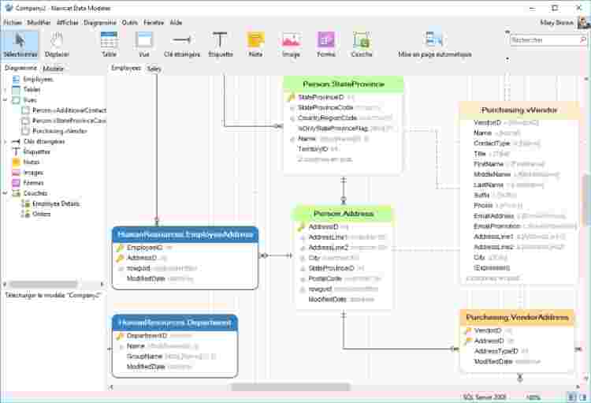Open the Fichier menu

(13, 23)
